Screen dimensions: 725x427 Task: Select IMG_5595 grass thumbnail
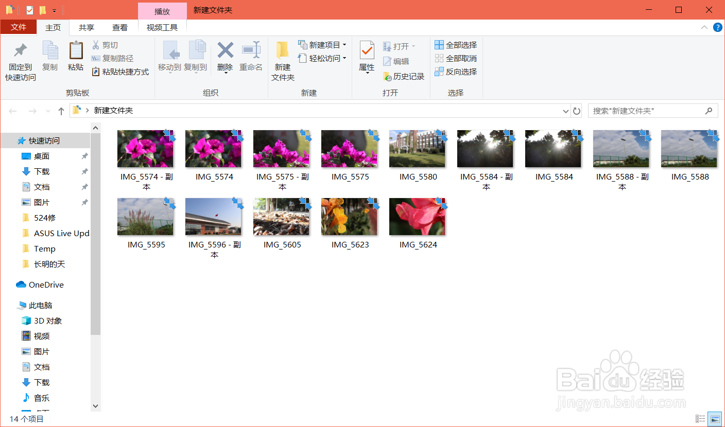tap(145, 217)
